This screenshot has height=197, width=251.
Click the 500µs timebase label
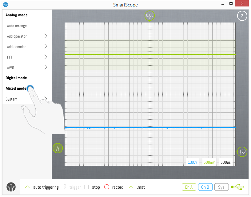226,162
